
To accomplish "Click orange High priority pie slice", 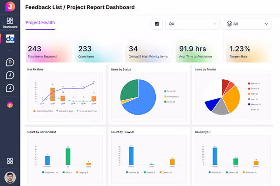I will tap(233, 100).
